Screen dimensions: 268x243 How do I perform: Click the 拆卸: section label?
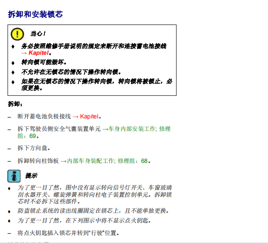coord(15,104)
